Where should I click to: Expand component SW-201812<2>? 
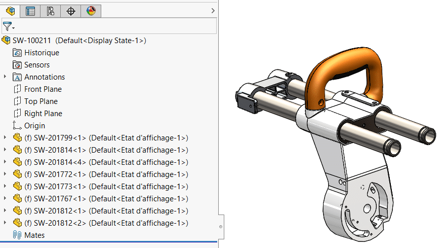5,222
